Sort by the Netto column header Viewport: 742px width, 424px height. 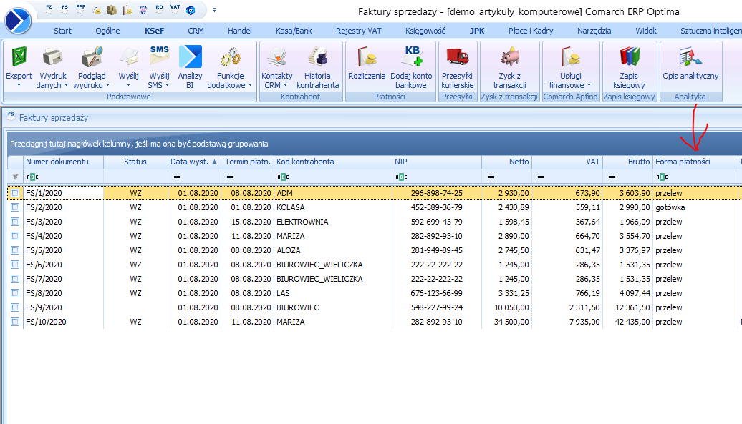click(506, 162)
